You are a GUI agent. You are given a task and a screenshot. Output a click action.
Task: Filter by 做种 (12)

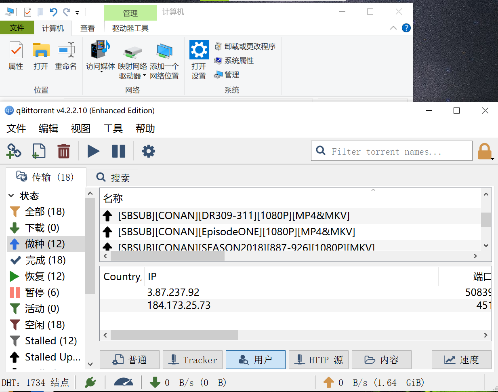pos(46,244)
